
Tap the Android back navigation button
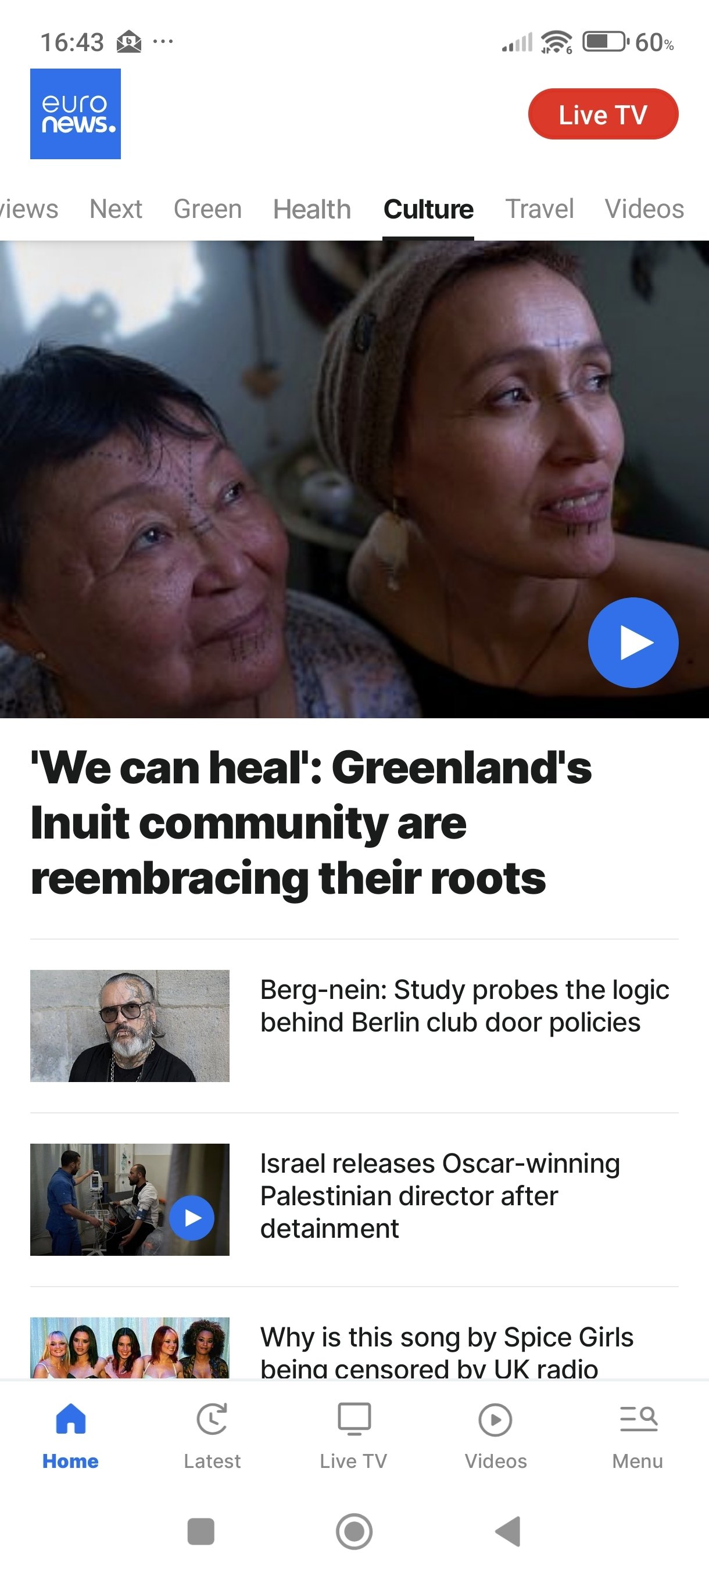(508, 1531)
